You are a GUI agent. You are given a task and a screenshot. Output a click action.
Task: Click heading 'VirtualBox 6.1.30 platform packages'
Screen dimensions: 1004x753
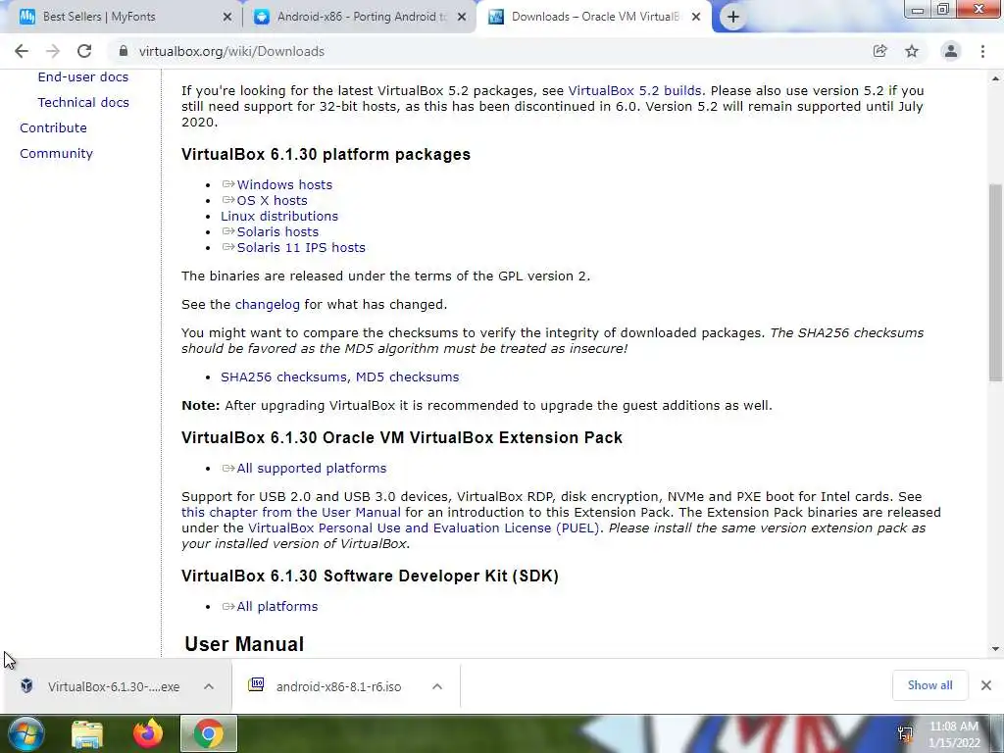[x=326, y=155]
